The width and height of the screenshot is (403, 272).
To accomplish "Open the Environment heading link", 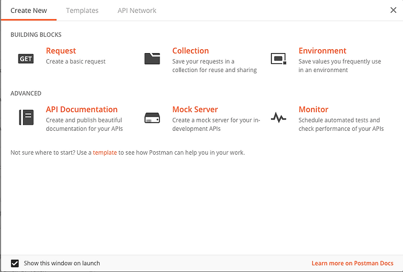I will pyautogui.click(x=322, y=51).
